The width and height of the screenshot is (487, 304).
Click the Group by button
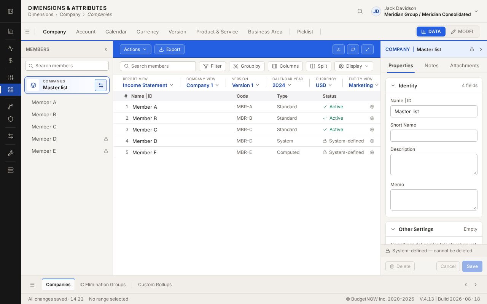pos(247,66)
